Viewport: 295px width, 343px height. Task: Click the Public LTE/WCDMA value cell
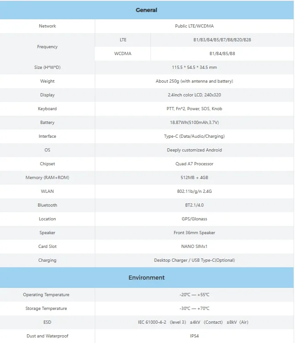(x=194, y=26)
